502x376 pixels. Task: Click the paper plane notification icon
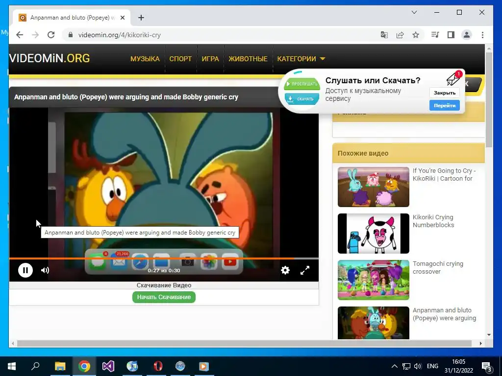[453, 78]
